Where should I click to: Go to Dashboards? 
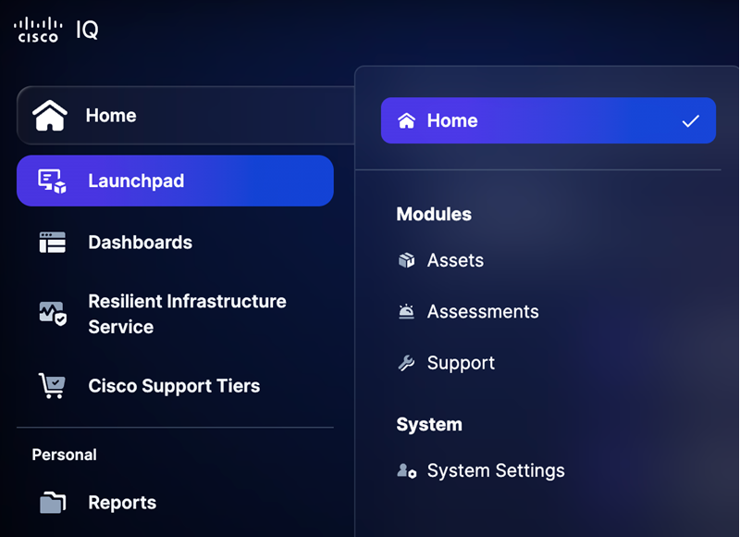141,243
